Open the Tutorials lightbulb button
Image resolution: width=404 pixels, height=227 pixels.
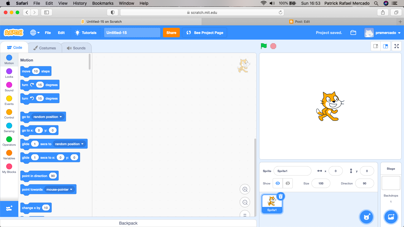pyautogui.click(x=86, y=33)
